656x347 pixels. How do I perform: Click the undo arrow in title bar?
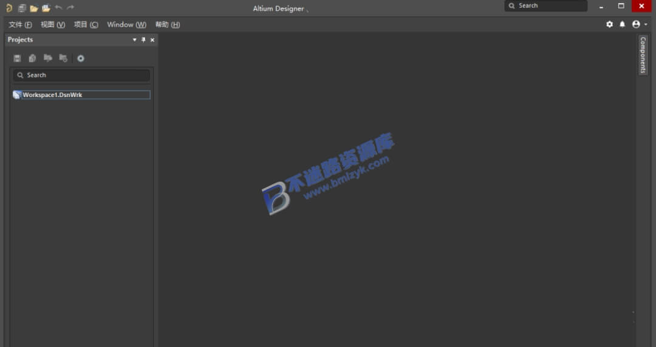click(x=58, y=7)
